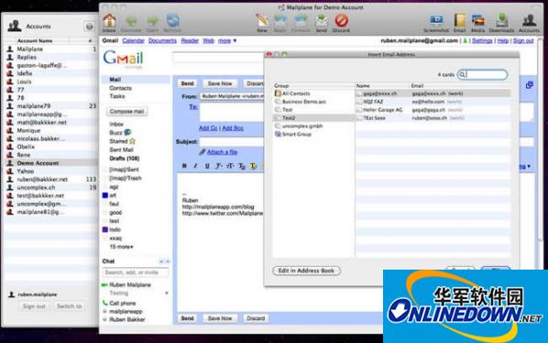548x343 pixels.
Task: Click the Help link
Action: pyautogui.click(x=502, y=41)
